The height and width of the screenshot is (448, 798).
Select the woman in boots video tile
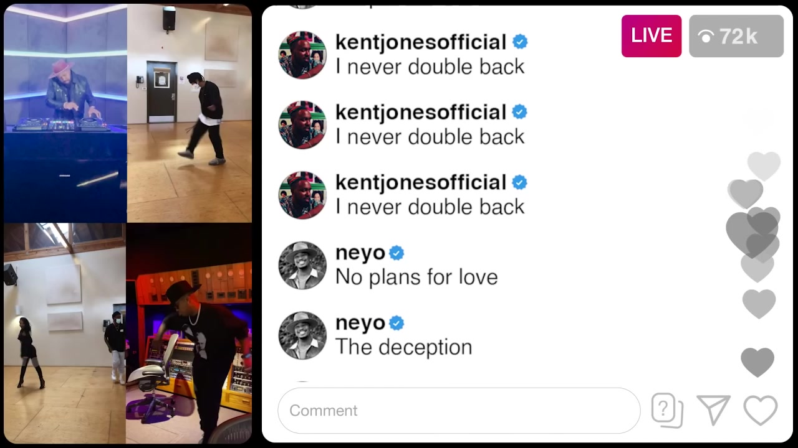[65, 334]
